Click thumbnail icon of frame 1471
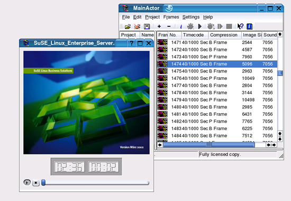The height and width of the screenshot is (201, 291). (x=162, y=42)
